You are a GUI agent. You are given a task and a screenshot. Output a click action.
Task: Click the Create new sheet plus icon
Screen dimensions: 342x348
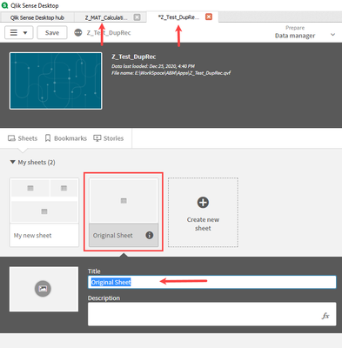[x=203, y=203]
